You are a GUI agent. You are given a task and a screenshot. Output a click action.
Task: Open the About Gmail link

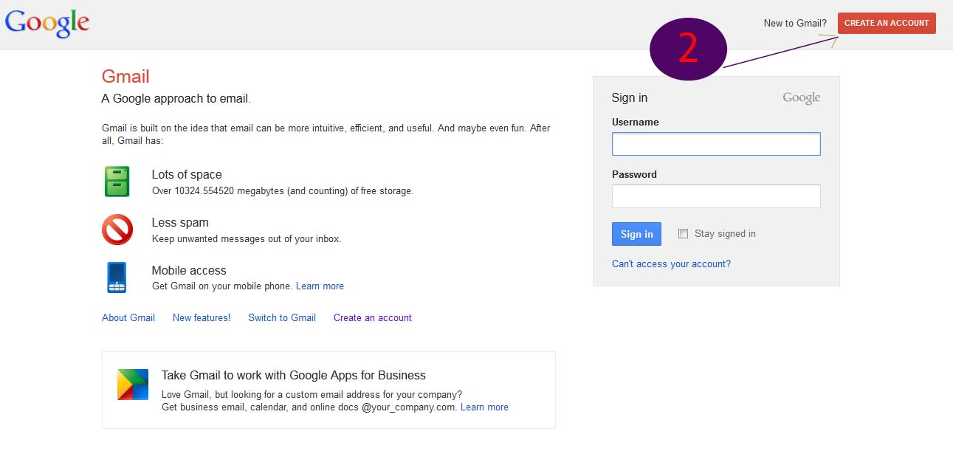(x=128, y=317)
